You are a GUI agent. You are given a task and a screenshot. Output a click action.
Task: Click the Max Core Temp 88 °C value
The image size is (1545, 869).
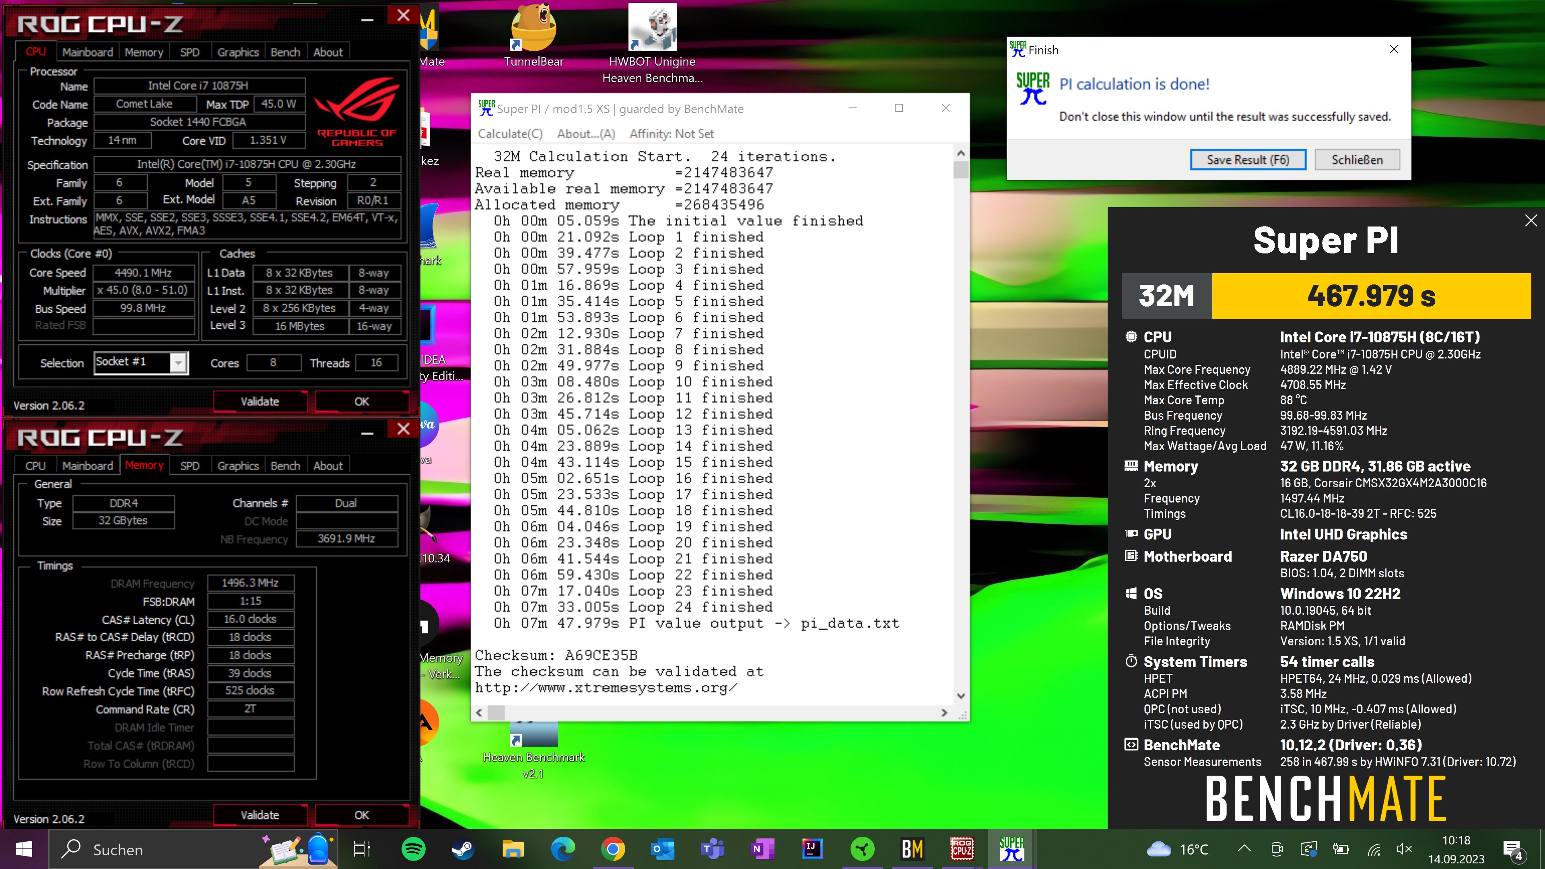(x=1293, y=400)
